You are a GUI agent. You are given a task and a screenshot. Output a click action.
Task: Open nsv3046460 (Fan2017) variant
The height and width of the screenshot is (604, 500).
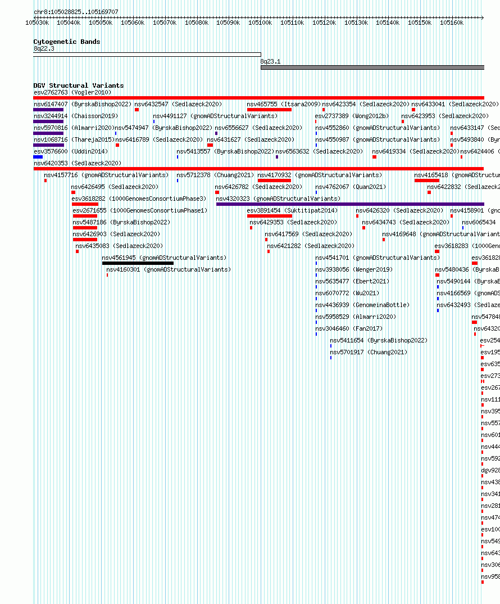click(x=349, y=329)
